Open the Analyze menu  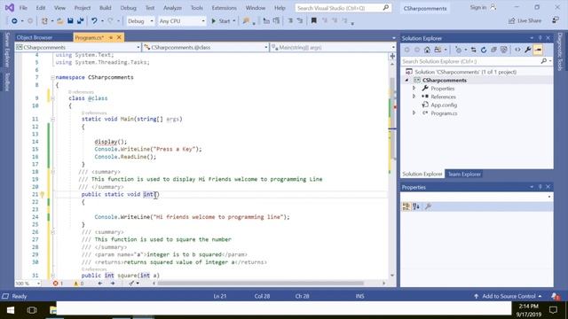172,8
